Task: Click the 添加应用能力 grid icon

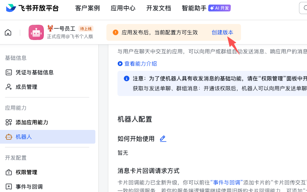Action: 9,122
